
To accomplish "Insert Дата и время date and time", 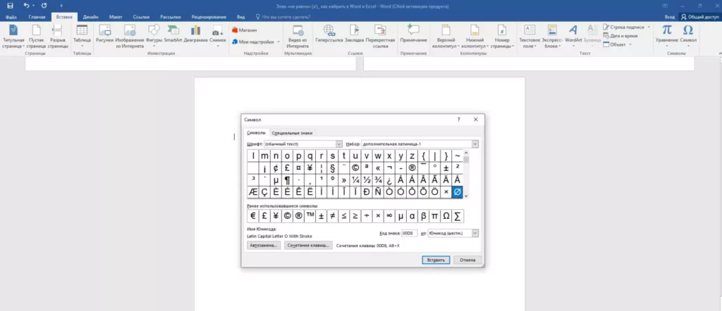I will (620, 35).
